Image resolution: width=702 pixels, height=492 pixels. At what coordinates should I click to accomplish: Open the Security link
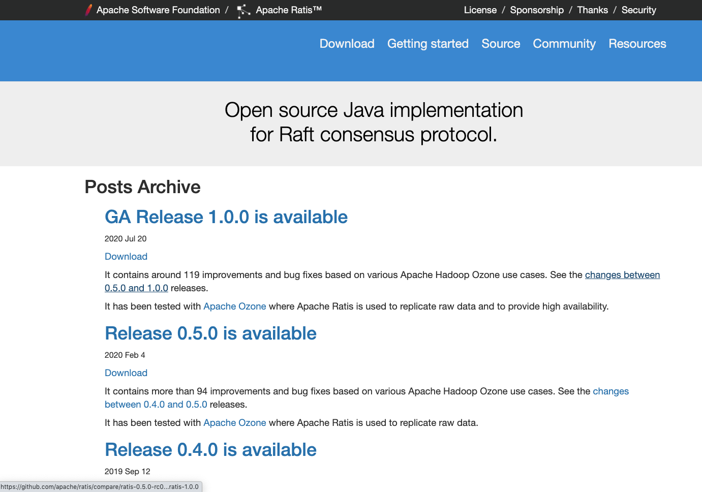639,10
